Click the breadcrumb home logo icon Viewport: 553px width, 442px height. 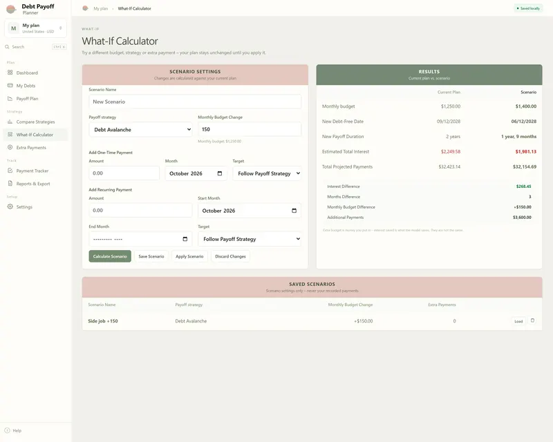coord(85,8)
